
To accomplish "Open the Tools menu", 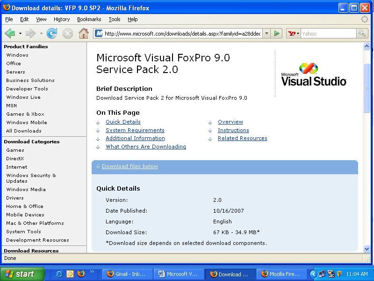I will (x=114, y=19).
